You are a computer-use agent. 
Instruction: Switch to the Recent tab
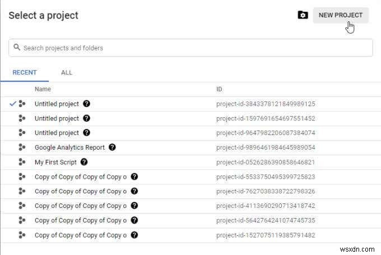point(25,72)
